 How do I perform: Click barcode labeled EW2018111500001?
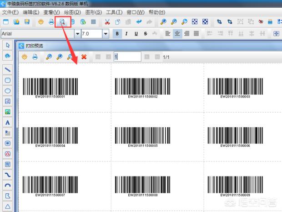50,88
